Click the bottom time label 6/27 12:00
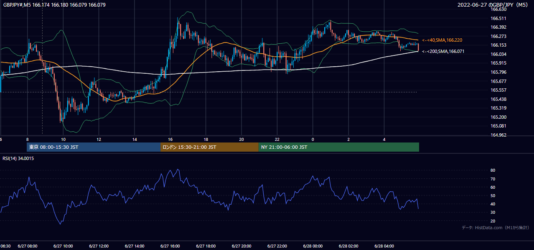 [99, 246]
